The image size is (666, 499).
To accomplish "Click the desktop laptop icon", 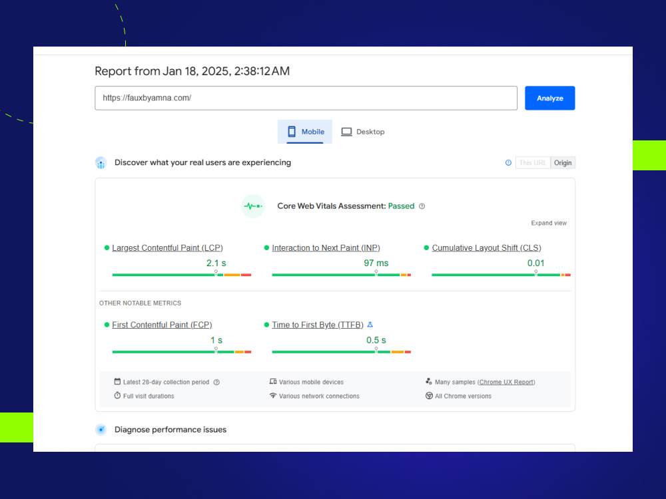I will pyautogui.click(x=346, y=132).
